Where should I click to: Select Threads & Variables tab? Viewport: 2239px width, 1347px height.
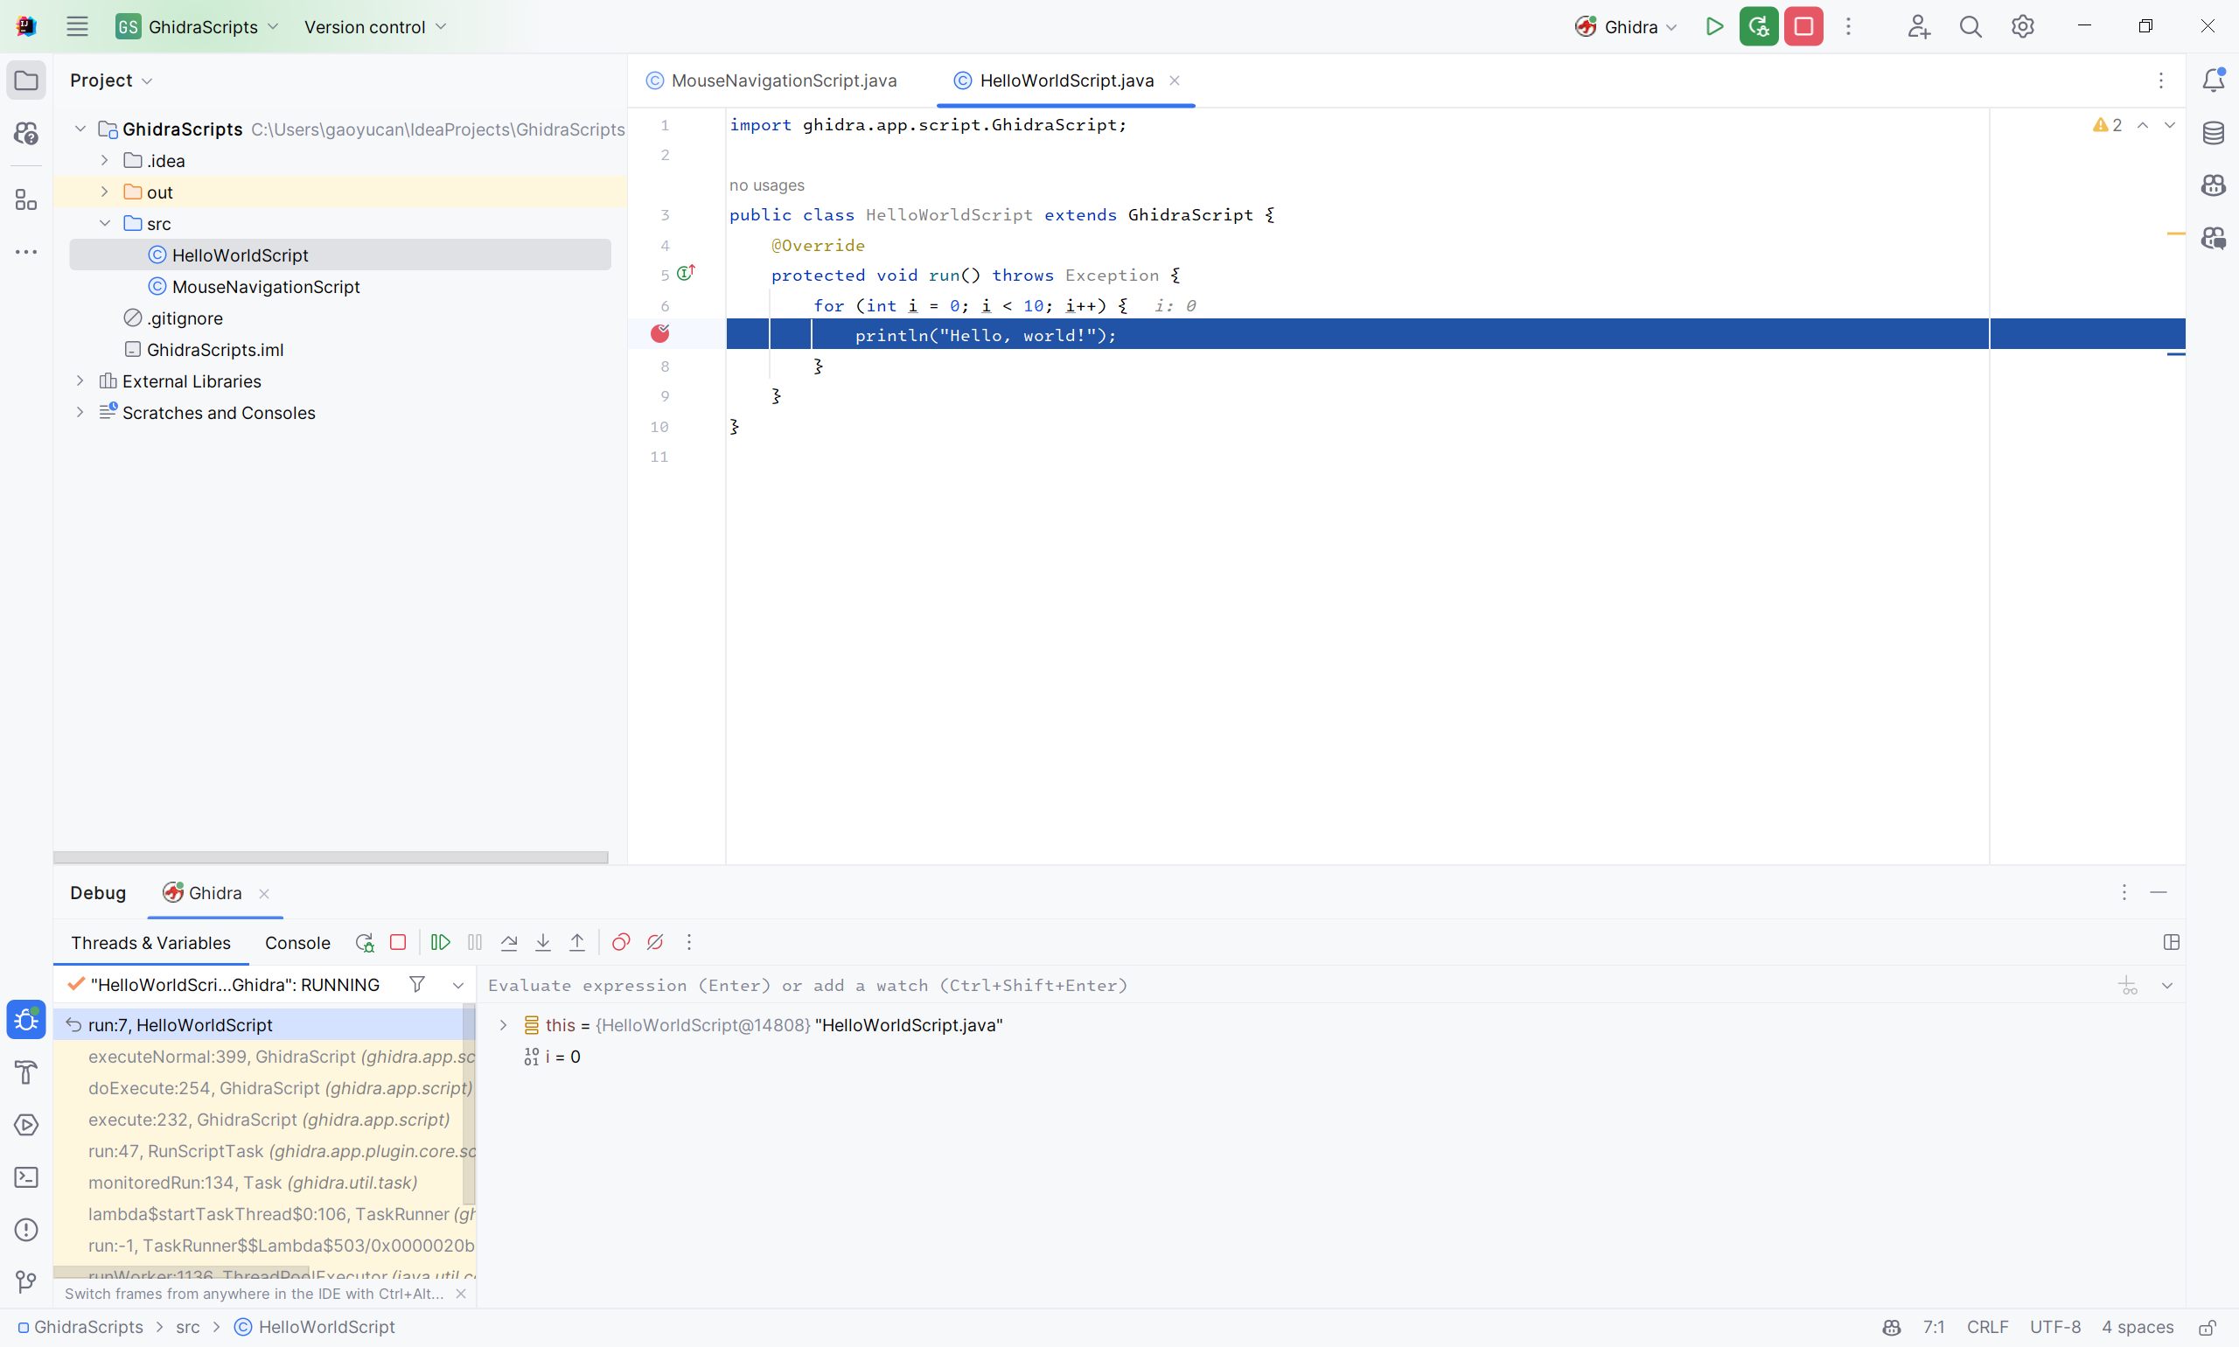pos(150,942)
